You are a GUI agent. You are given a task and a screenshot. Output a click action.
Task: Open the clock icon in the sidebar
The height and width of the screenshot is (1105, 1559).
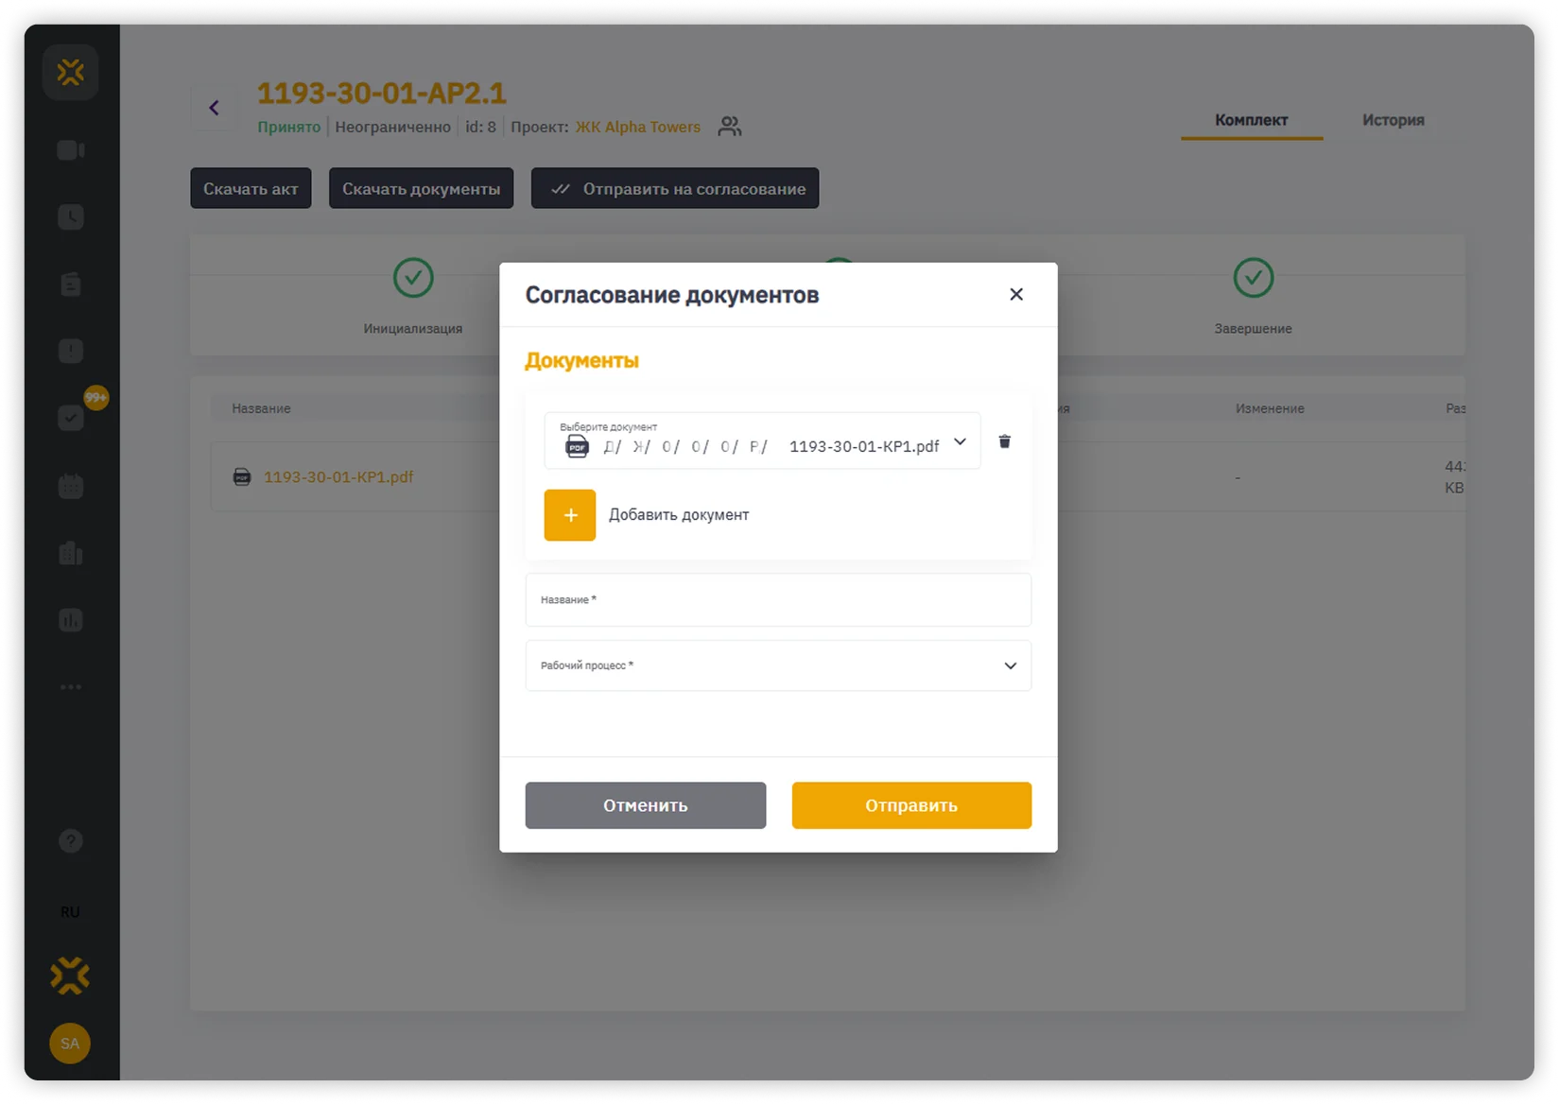[71, 217]
